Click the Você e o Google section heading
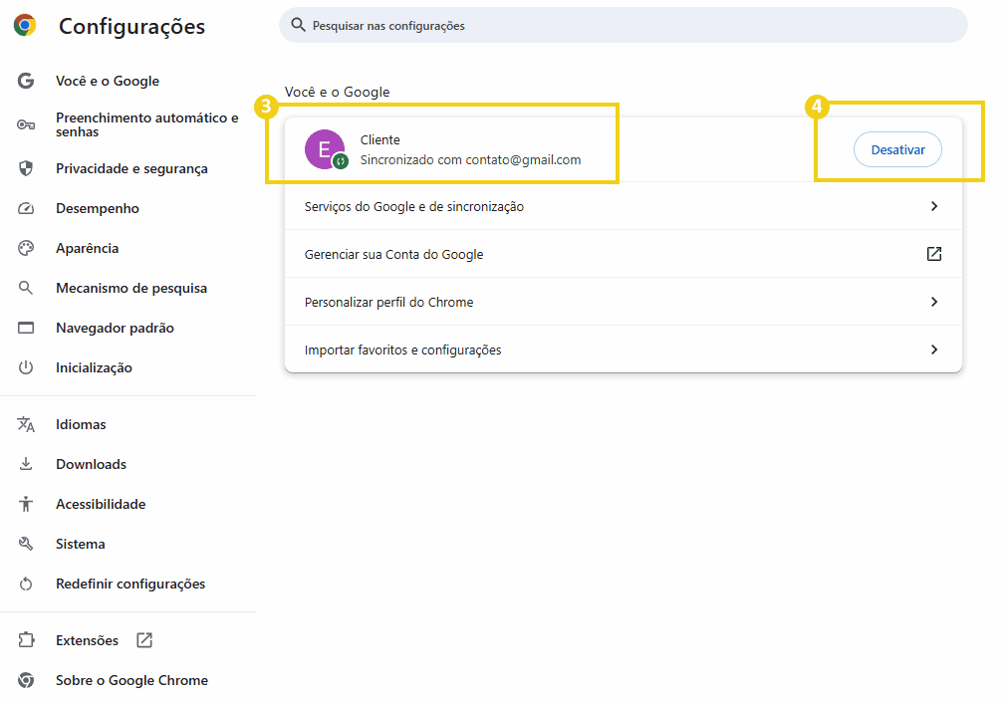 pos(338,92)
